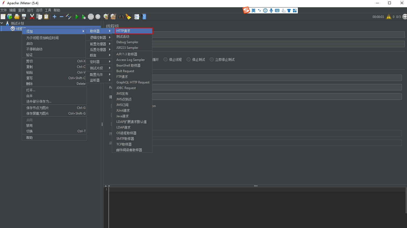Open the 选项 menu in menu bar

39,10
